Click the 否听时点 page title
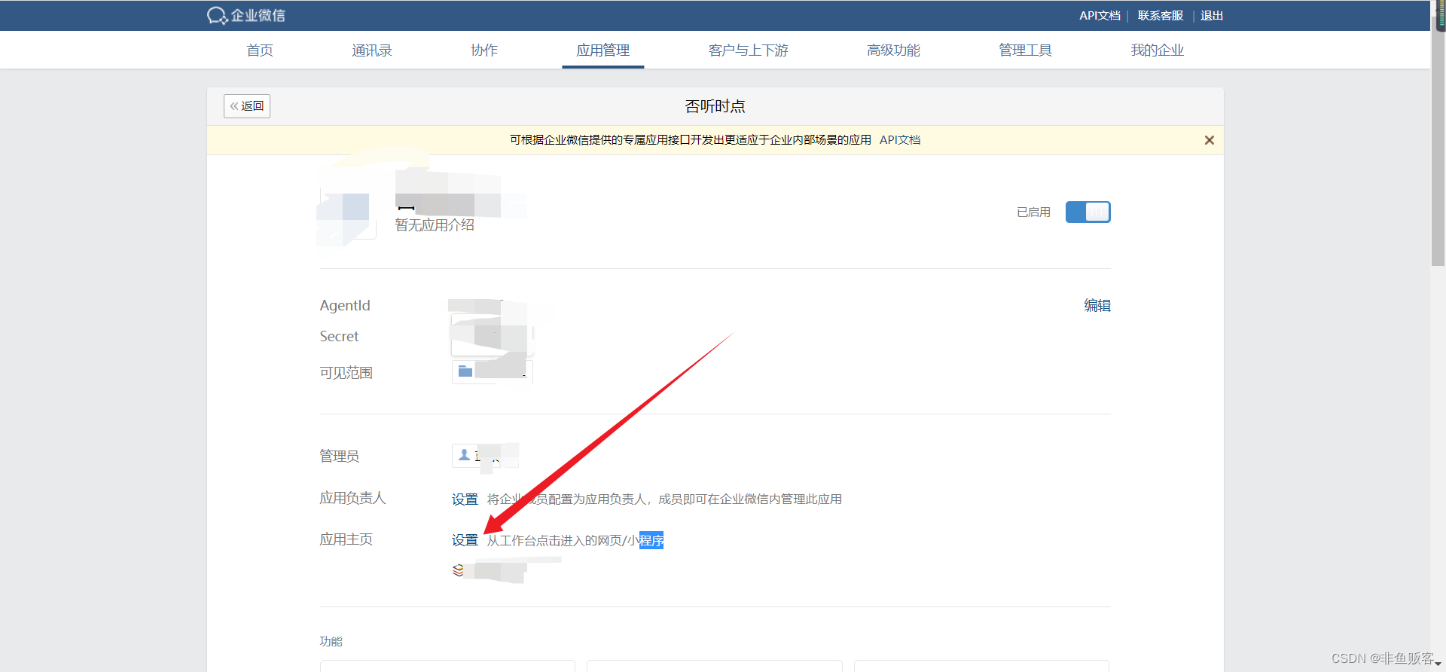 tap(715, 106)
